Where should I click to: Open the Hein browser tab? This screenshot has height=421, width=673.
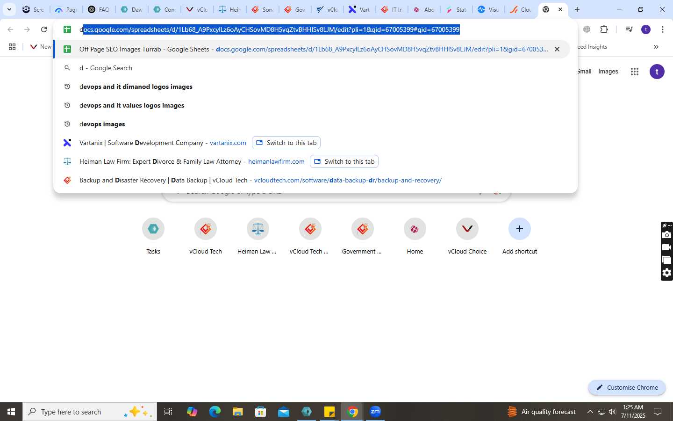point(229,9)
